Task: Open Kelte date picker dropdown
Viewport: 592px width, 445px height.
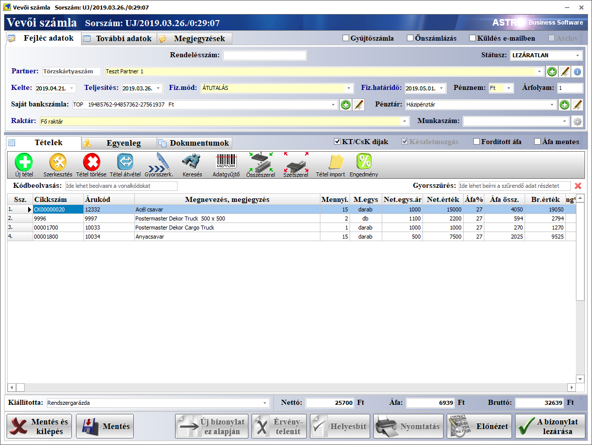Action: click(72, 88)
